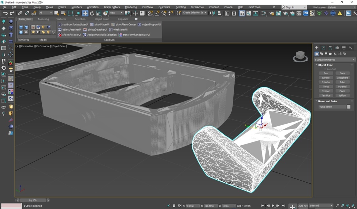Image resolution: width=357 pixels, height=209 pixels.
Task: Click the Redo arrow in the main toolbar
Action: (x=12, y=13)
